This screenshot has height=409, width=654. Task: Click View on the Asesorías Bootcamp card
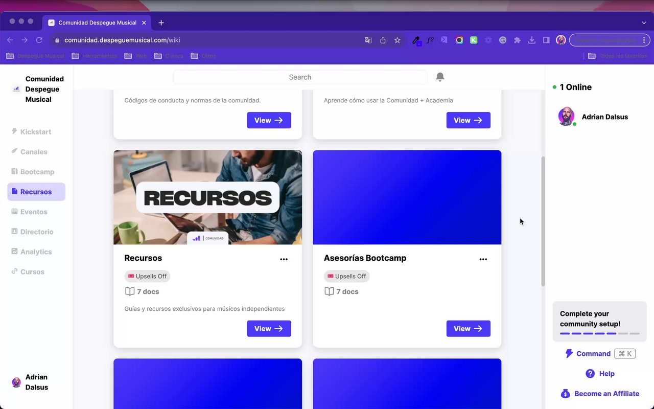coord(468,329)
